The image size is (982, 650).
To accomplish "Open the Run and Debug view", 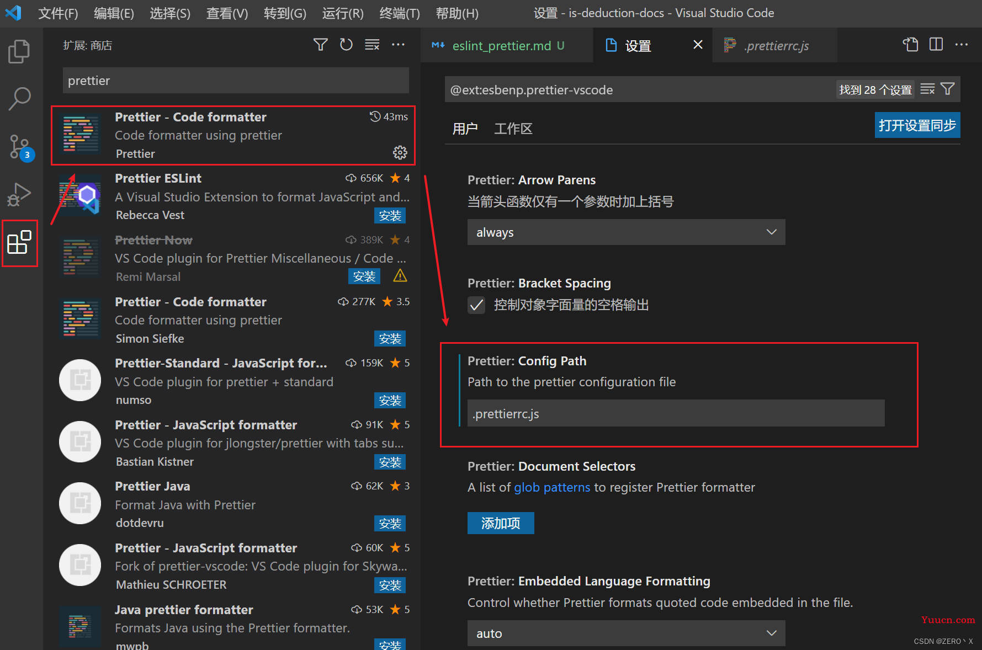I will coord(19,195).
